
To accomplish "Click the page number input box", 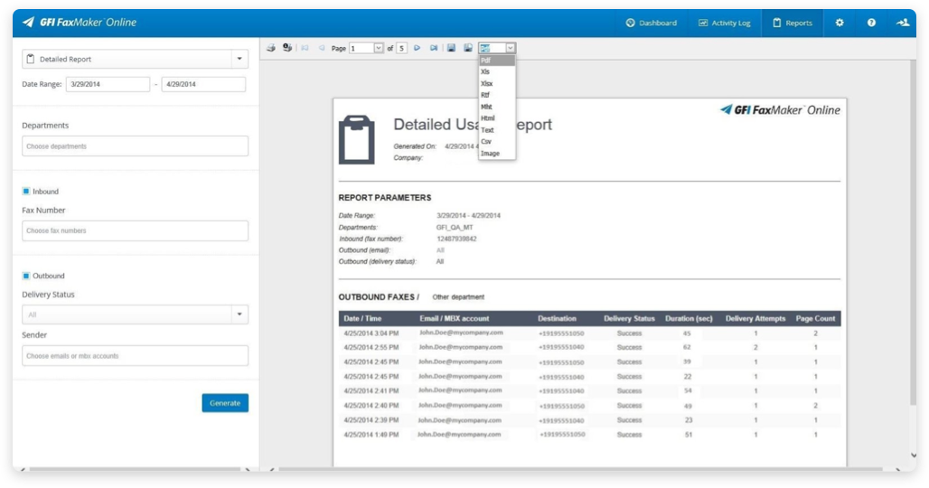I will (361, 48).
